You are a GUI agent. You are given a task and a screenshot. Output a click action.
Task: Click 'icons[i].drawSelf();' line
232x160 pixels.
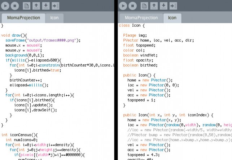tap(35, 110)
